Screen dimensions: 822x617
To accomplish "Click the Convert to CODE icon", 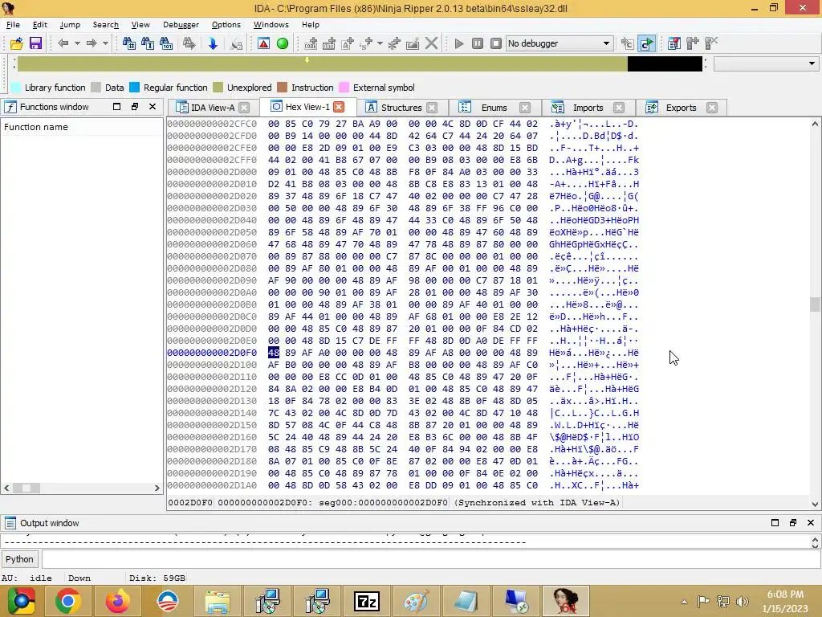I will coord(311,43).
